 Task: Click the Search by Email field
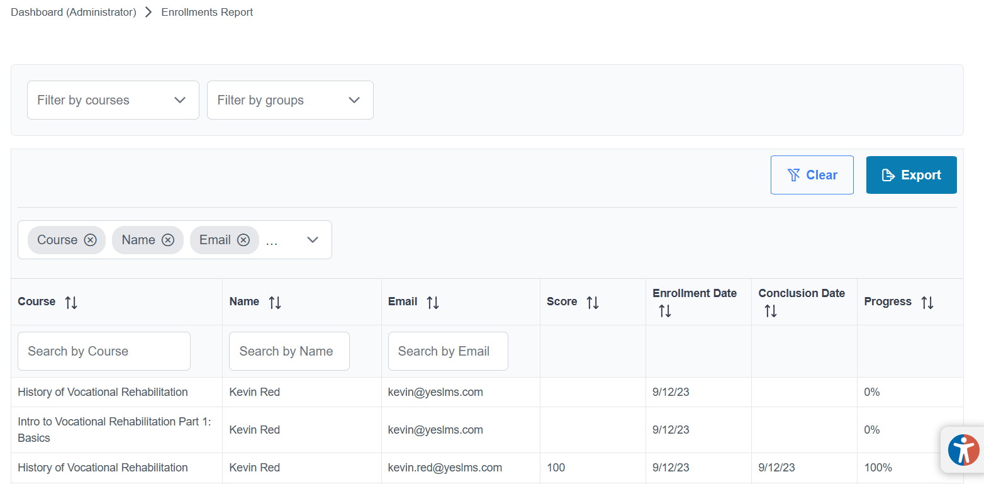[x=448, y=351]
